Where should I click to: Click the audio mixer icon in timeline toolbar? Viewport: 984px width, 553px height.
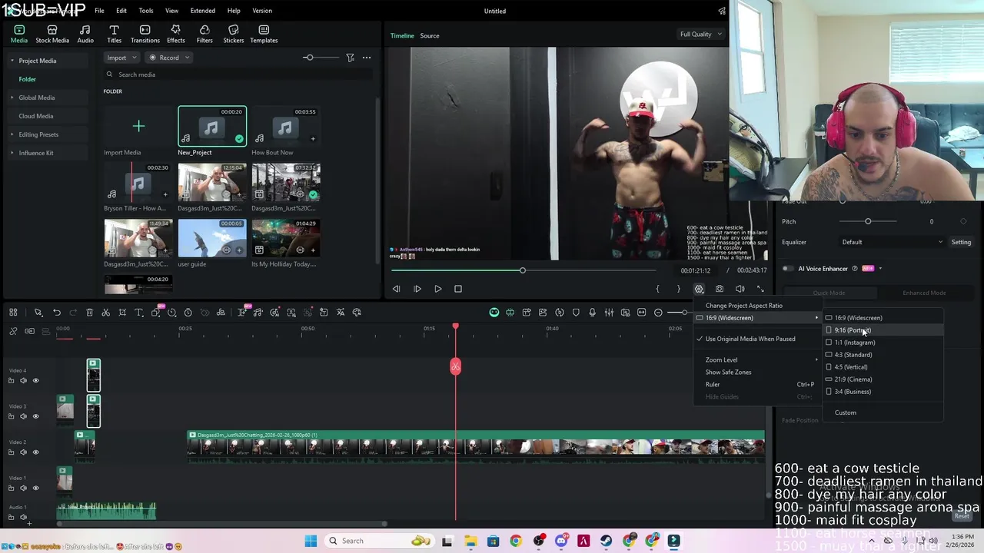coord(609,313)
